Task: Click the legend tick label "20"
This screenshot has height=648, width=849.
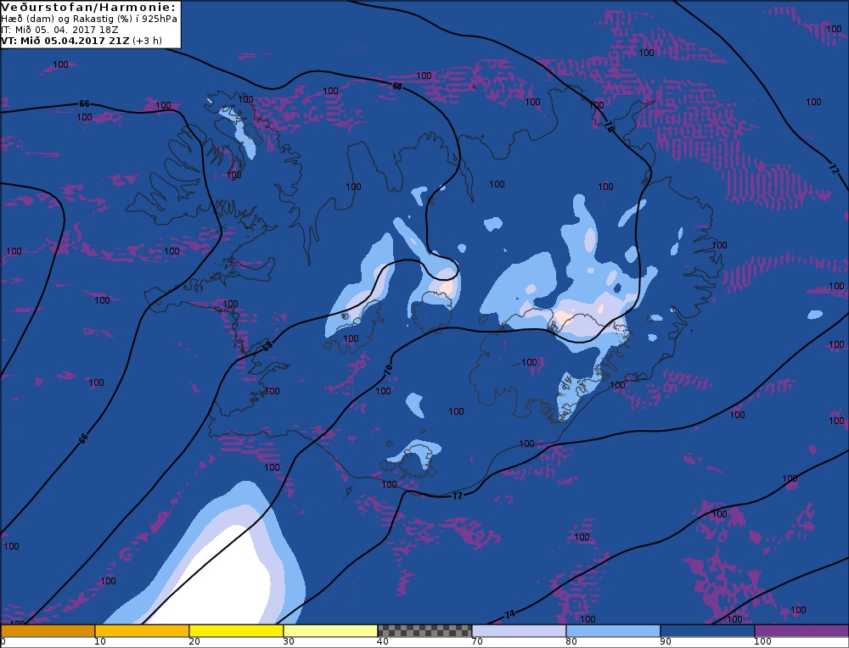Action: pyautogui.click(x=194, y=642)
